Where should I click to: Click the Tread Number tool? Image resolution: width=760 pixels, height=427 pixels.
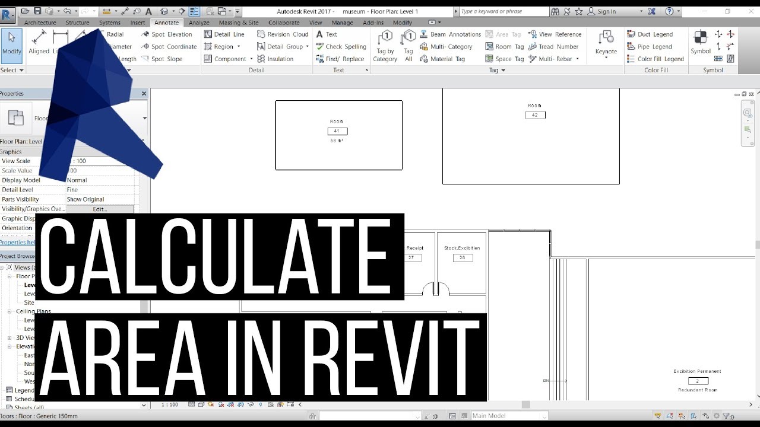(553, 47)
